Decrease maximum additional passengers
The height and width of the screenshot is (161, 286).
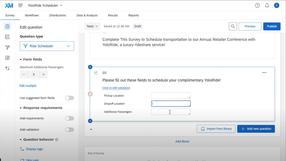tap(24, 74)
